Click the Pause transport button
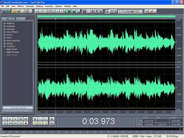The image size is (184, 138). [15, 119]
